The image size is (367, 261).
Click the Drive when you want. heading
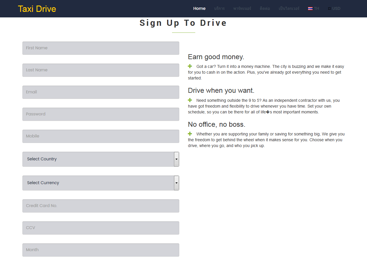point(221,90)
